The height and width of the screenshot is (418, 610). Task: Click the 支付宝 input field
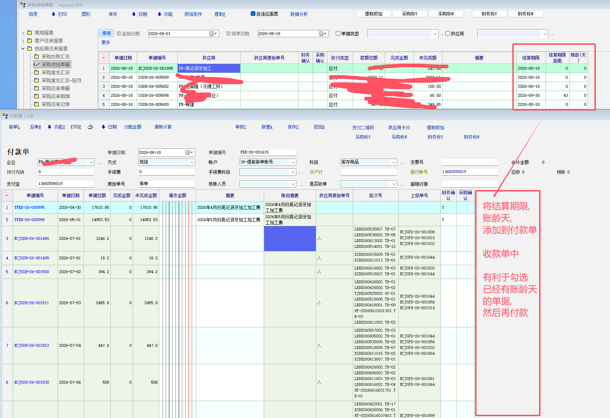point(66,184)
